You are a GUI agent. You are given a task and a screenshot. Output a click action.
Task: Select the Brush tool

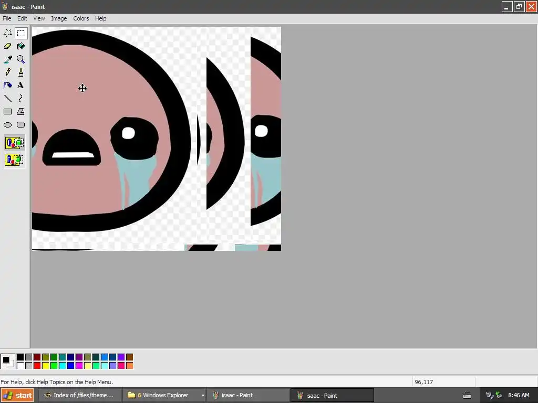pyautogui.click(x=21, y=72)
